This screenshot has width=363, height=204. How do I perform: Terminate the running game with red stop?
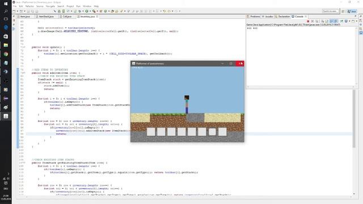(308, 21)
